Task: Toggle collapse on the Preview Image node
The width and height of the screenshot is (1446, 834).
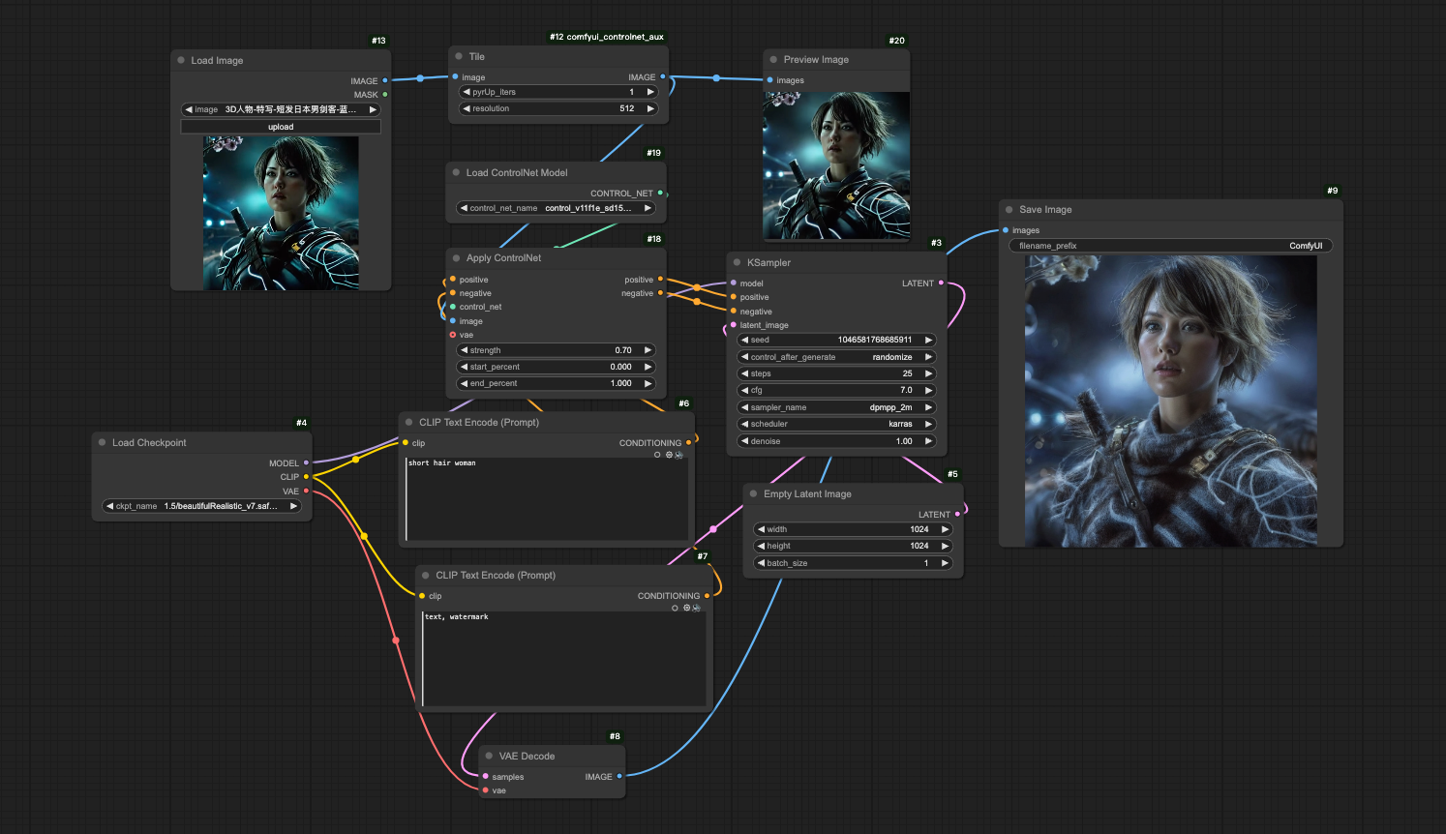Action: [x=773, y=59]
